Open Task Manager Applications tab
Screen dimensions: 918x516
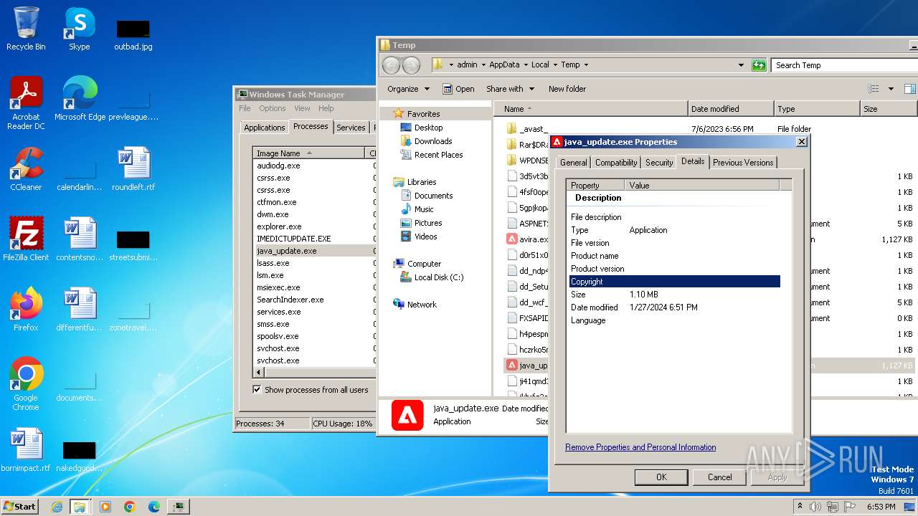click(264, 128)
